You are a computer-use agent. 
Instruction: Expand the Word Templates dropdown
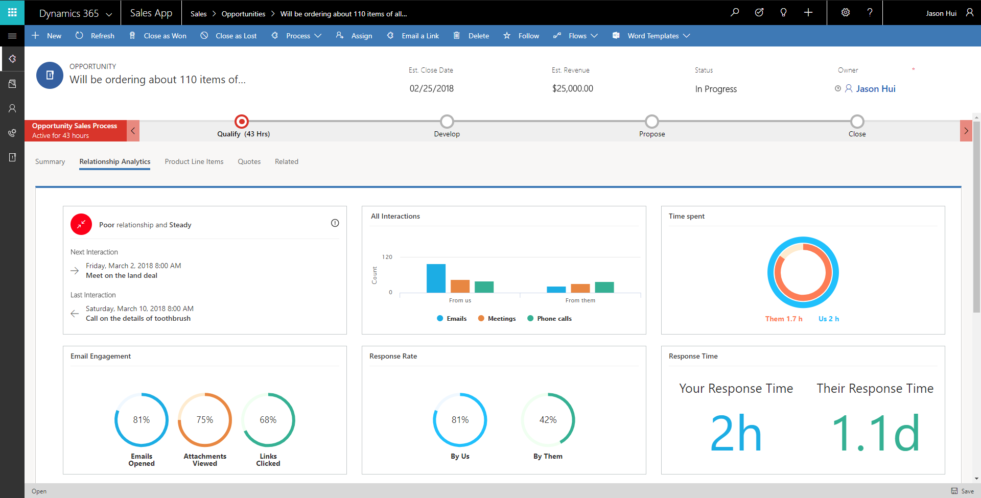687,36
